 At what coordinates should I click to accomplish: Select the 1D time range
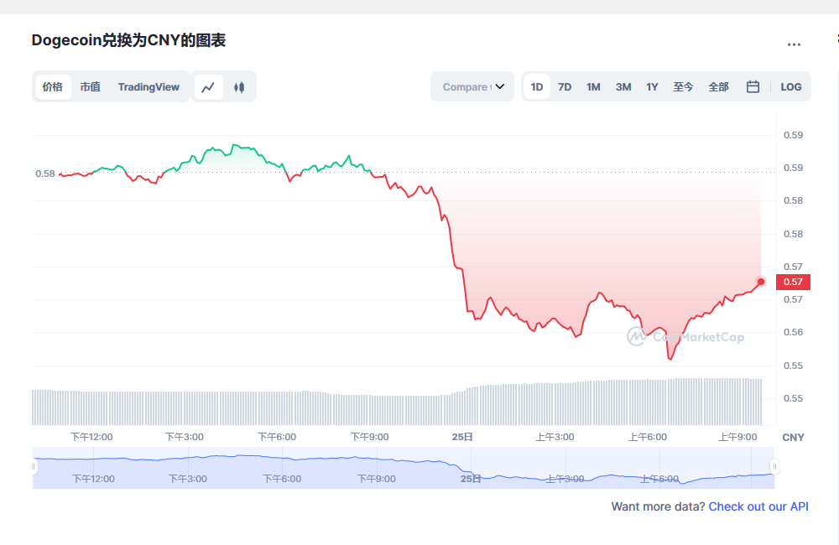pyautogui.click(x=537, y=86)
